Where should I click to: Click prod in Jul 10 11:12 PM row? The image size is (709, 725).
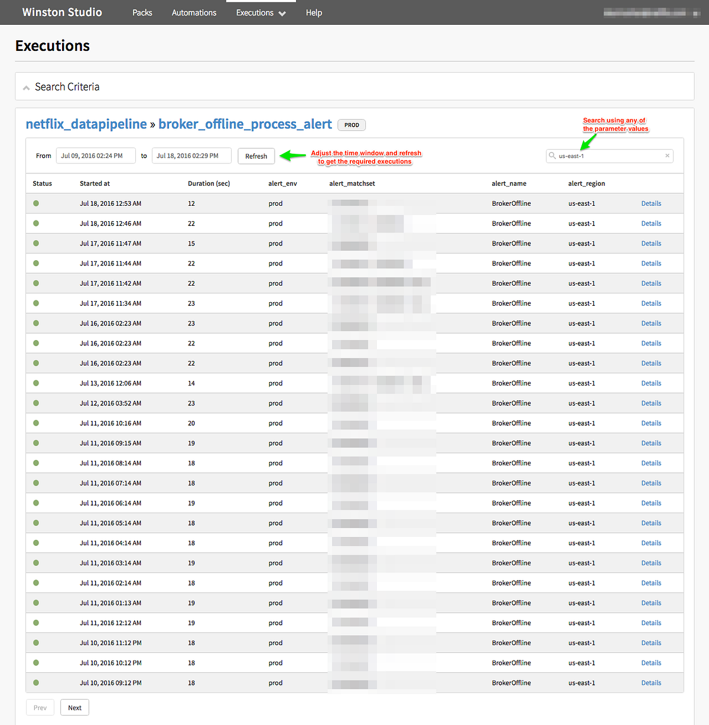coord(275,643)
